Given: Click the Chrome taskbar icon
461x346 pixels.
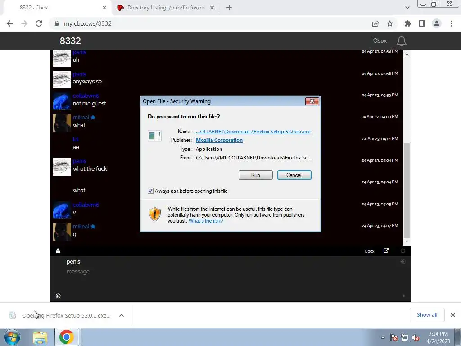Looking at the screenshot, I should [x=67, y=337].
